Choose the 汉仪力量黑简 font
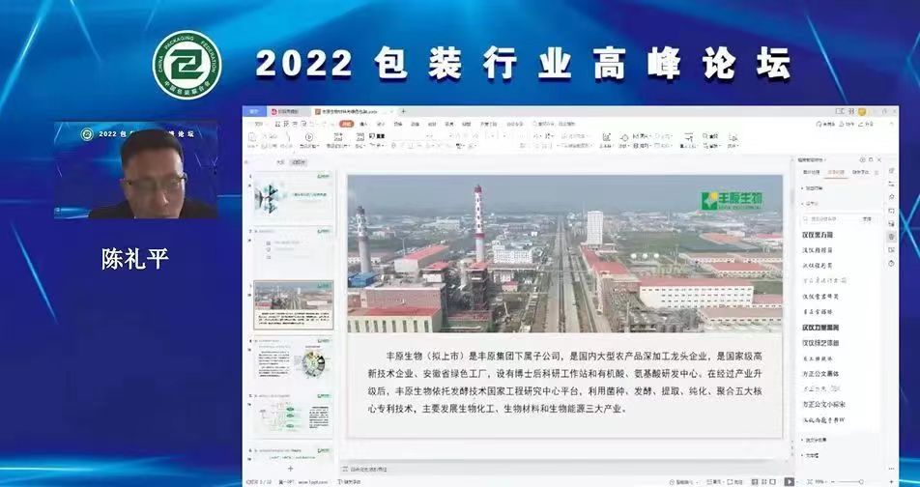 (822, 328)
